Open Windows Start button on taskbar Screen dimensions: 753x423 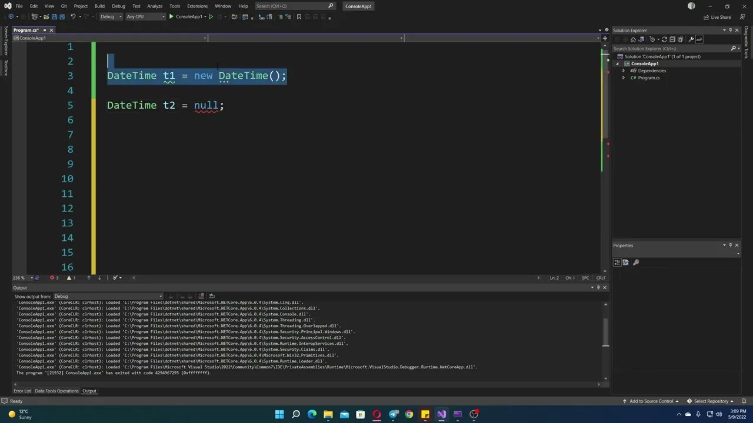coord(279,414)
